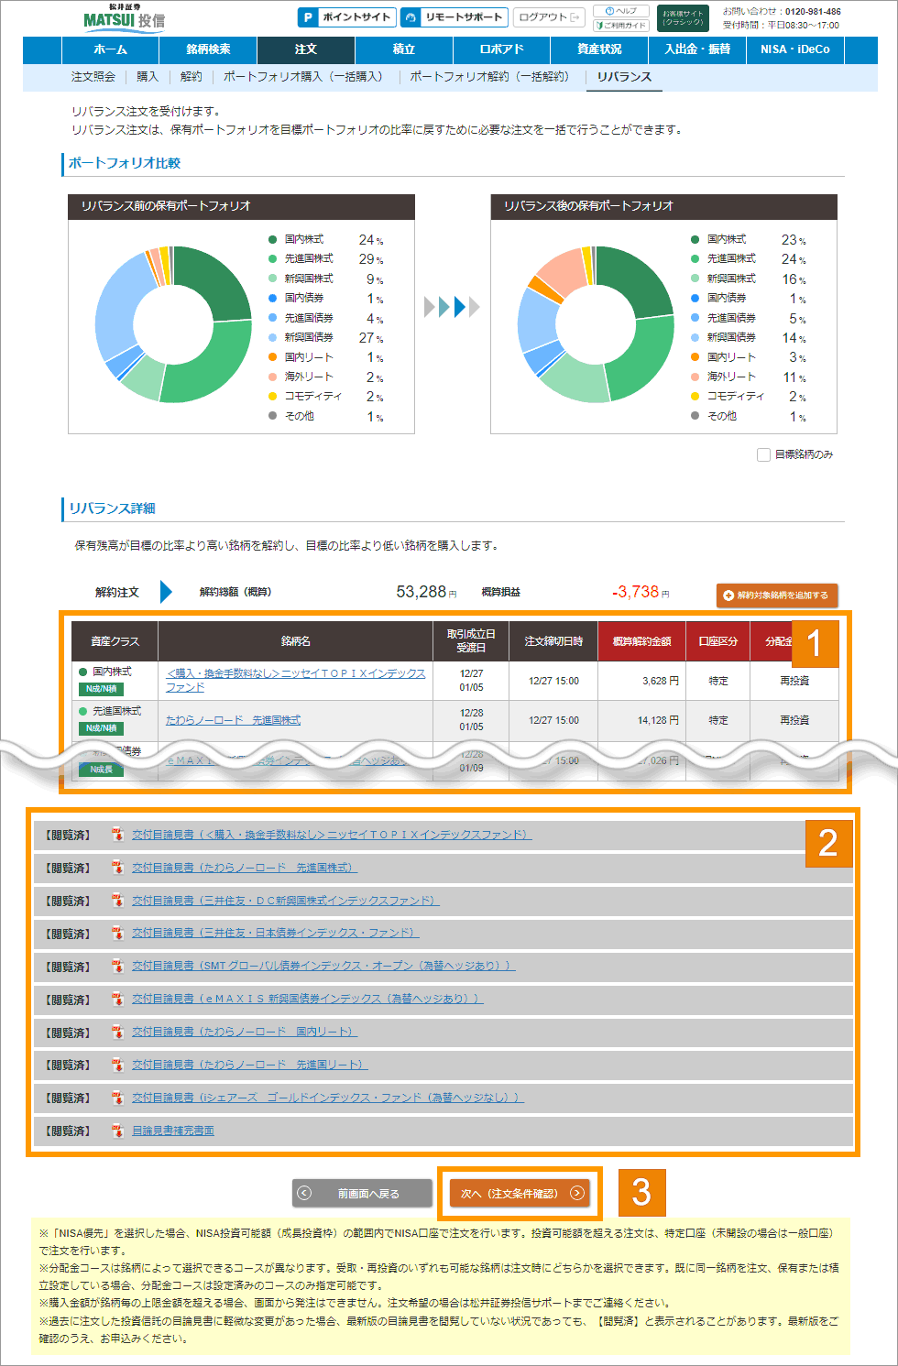The image size is (898, 1366).
Task: Open the NISA・iDeCo tab
Action: 795,49
